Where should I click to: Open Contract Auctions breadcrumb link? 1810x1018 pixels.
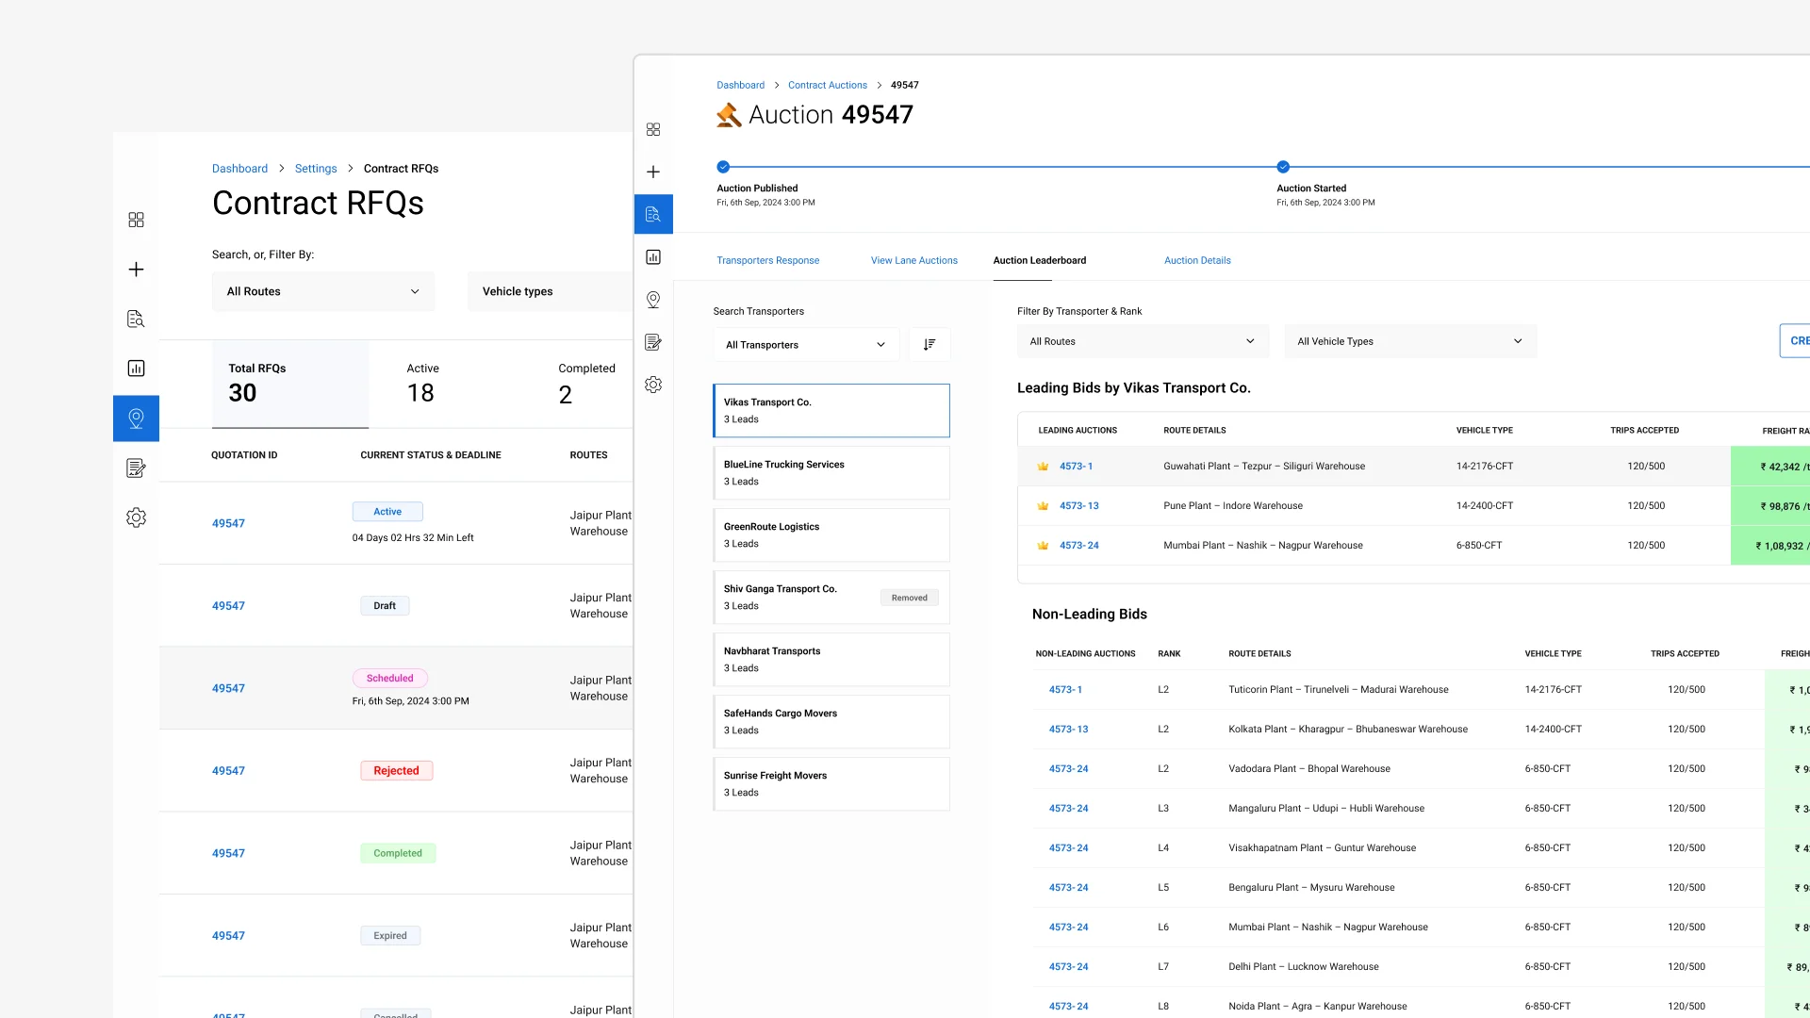[x=828, y=85]
